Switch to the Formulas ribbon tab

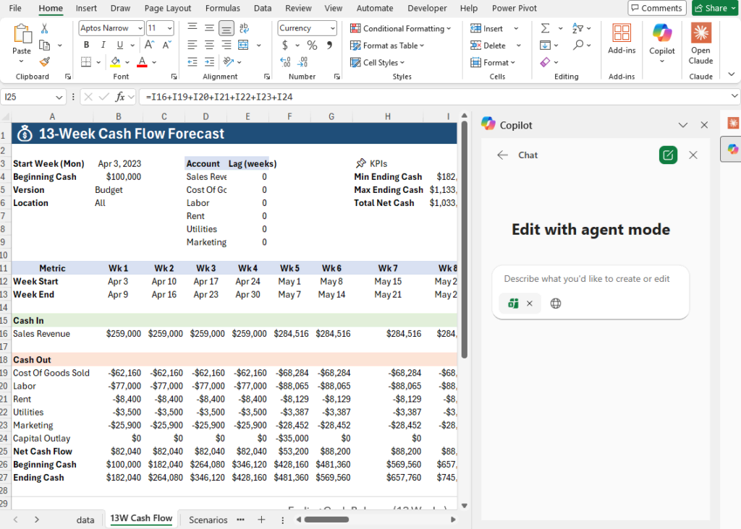click(222, 8)
